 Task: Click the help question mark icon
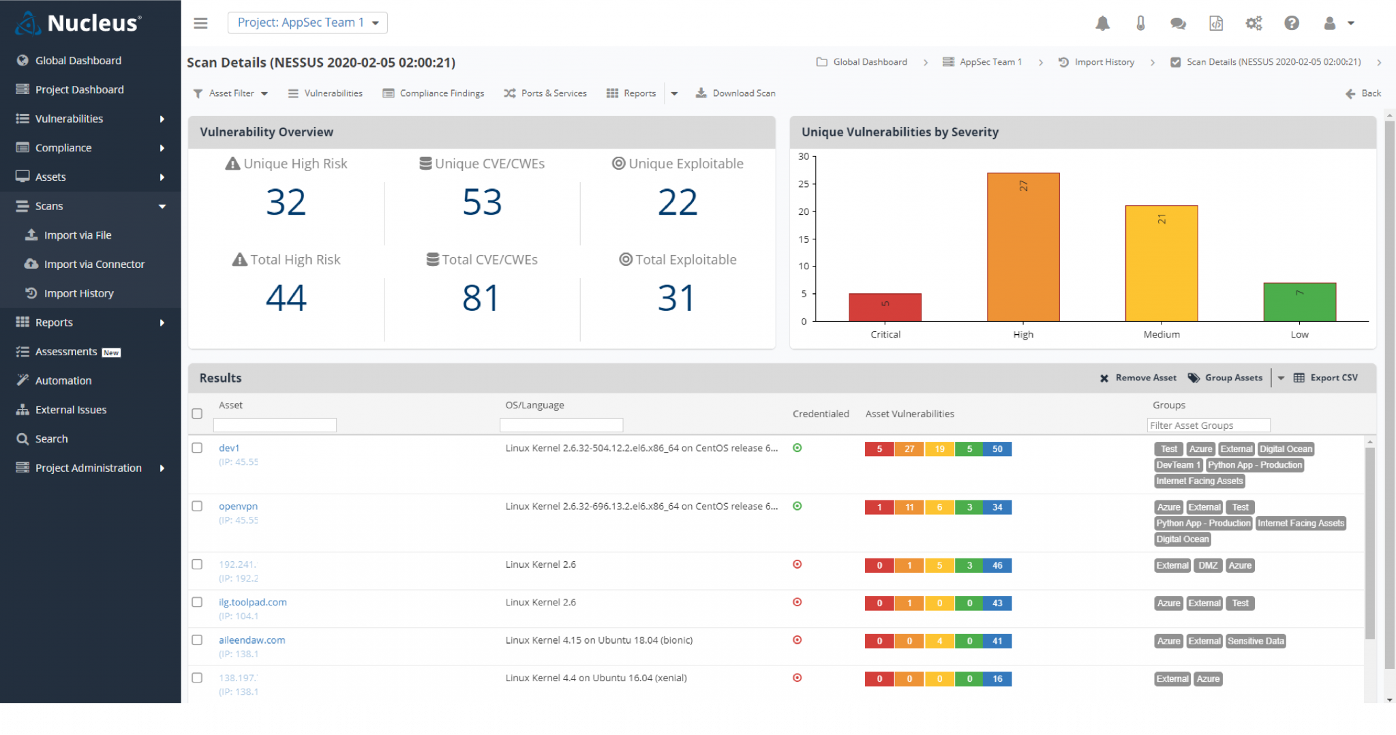coord(1292,23)
